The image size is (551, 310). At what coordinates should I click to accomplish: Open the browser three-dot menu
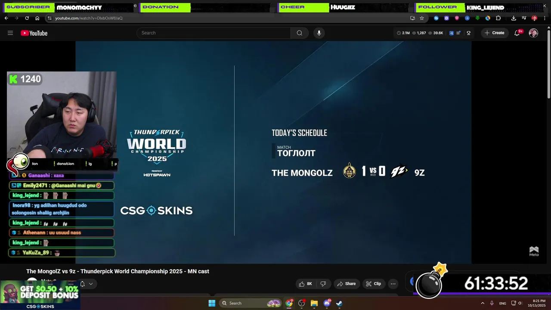(x=544, y=18)
